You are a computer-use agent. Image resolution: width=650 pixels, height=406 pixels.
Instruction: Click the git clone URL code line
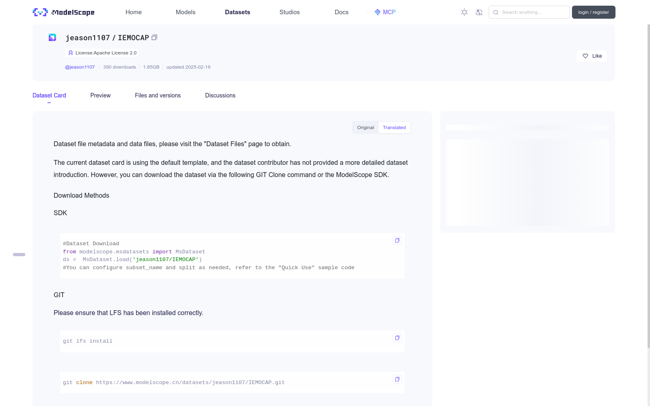[x=174, y=382]
